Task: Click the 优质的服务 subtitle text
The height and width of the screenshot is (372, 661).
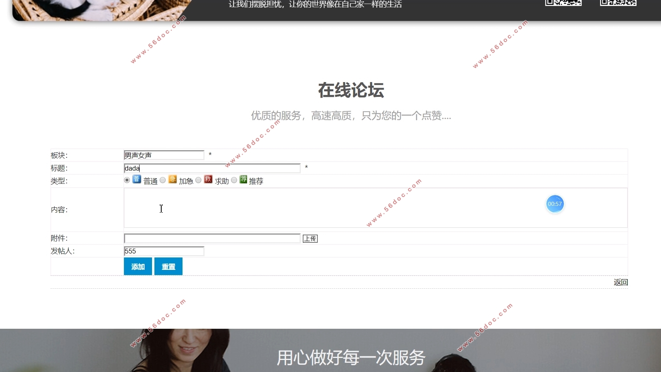Action: pos(351,116)
